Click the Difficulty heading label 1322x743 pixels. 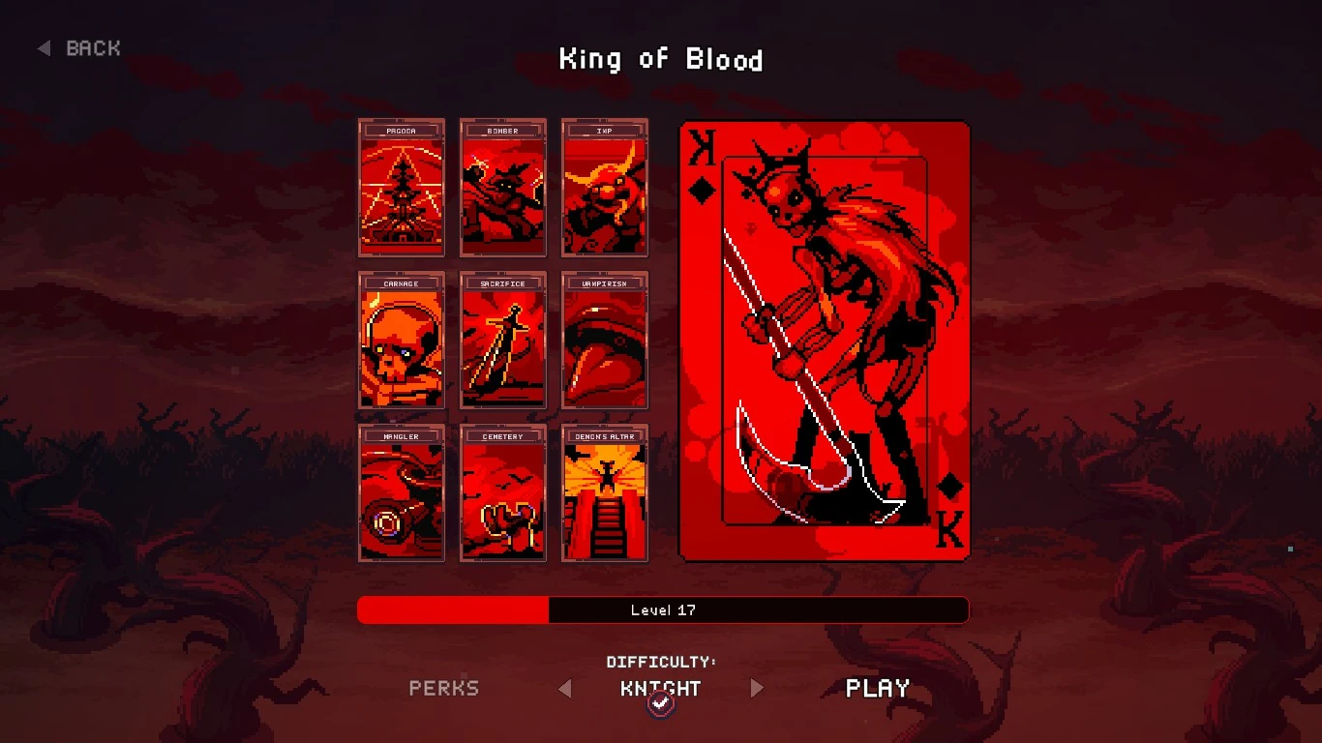click(x=661, y=662)
